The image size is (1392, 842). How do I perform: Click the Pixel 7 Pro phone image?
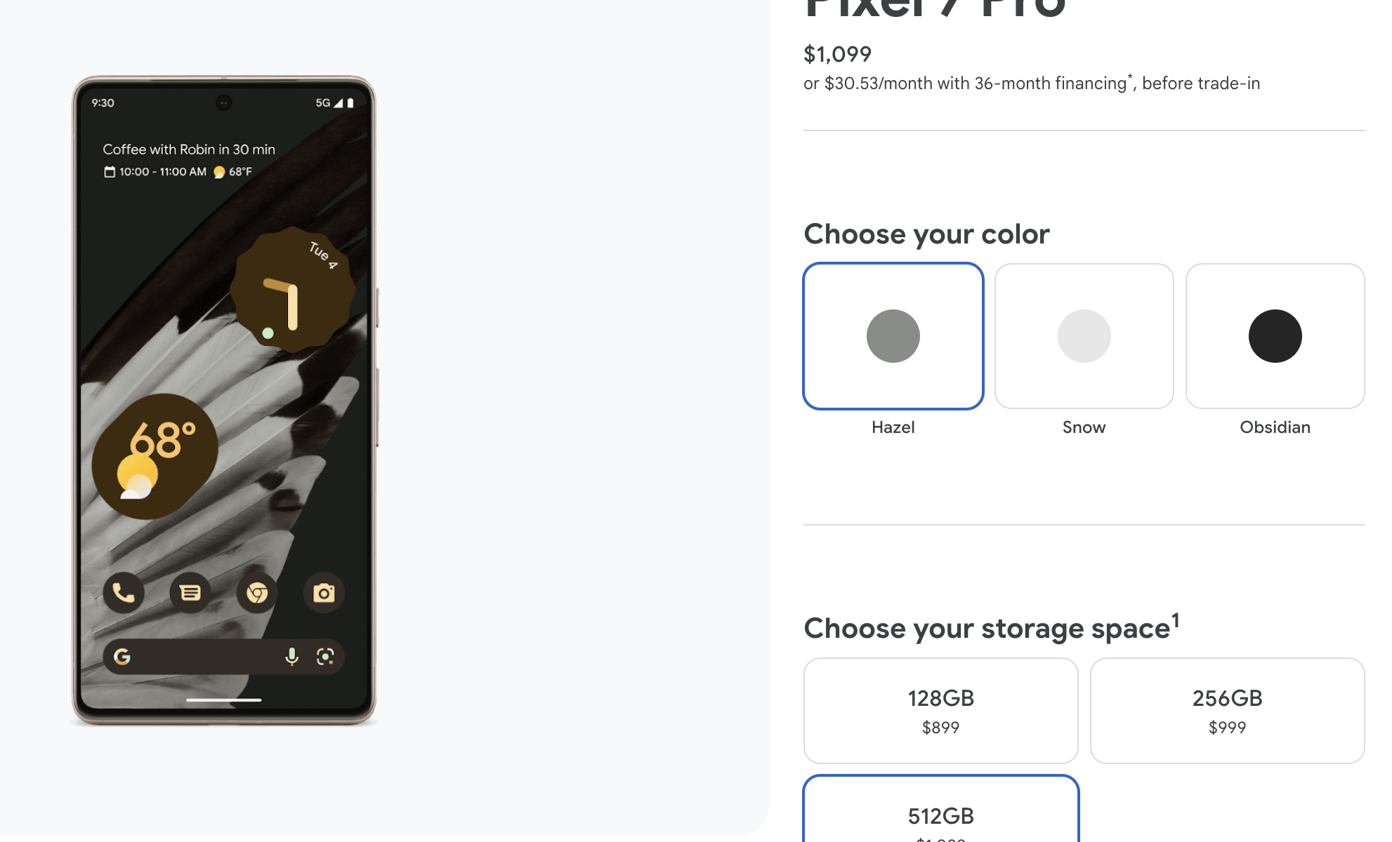(x=224, y=401)
